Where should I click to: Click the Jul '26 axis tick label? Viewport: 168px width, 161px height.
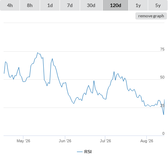click(x=105, y=141)
